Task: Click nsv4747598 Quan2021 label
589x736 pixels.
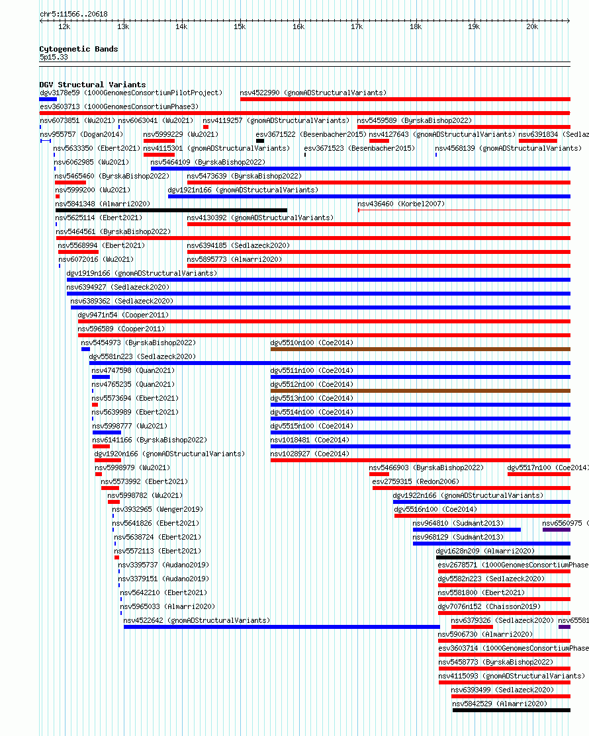Action: click(134, 370)
